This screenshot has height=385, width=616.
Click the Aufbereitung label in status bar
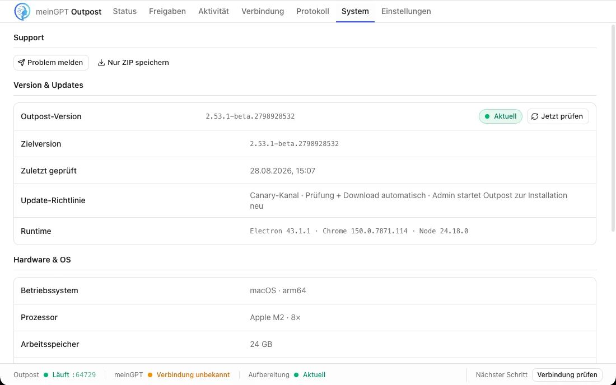[x=269, y=375]
